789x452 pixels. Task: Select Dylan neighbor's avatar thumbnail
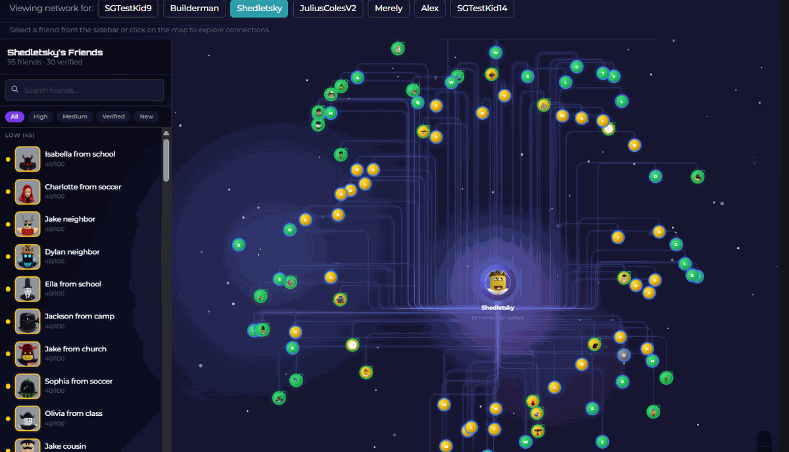(28, 257)
